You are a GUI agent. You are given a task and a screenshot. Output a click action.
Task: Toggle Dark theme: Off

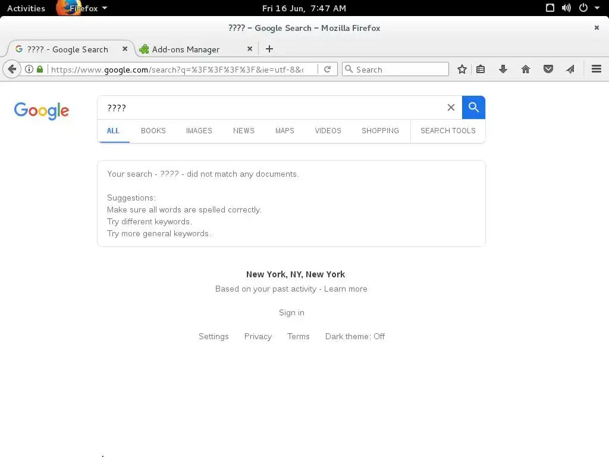click(355, 337)
